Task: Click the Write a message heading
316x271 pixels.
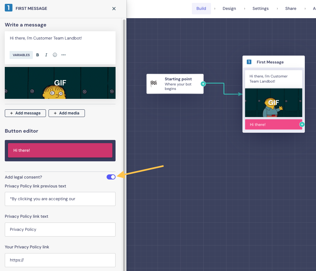Action: point(26,25)
